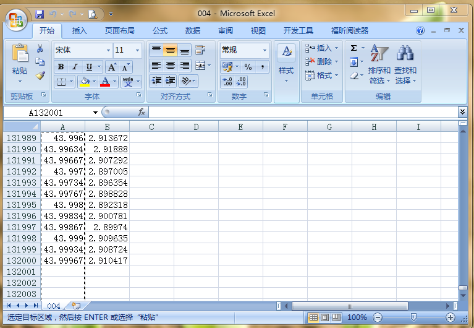Increase indent
This screenshot has width=474, height=328.
point(170,81)
